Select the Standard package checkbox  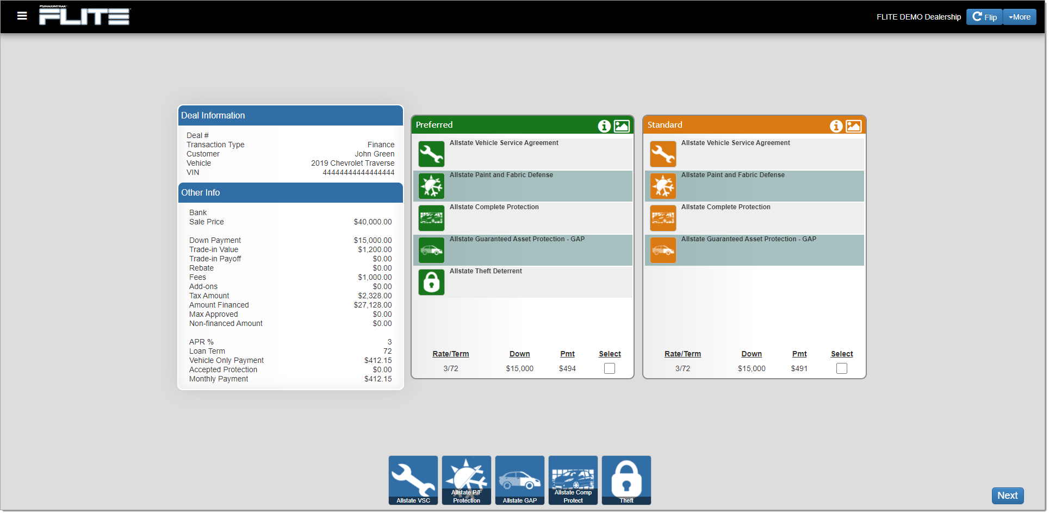[842, 368]
